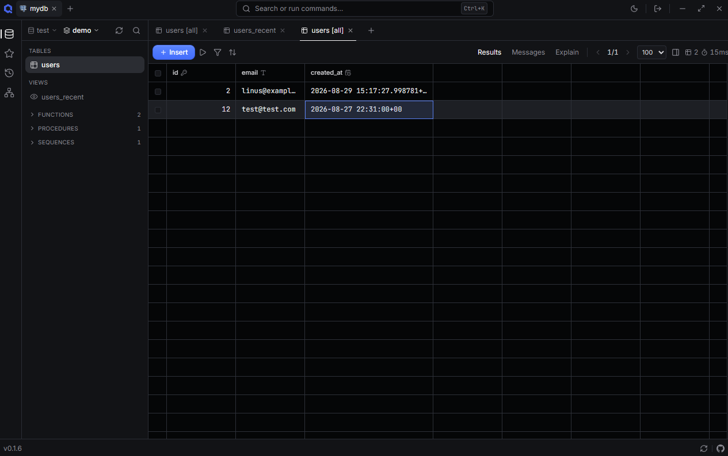
Task: Open the users_recent view in sidebar
Action: pyautogui.click(x=85, y=97)
